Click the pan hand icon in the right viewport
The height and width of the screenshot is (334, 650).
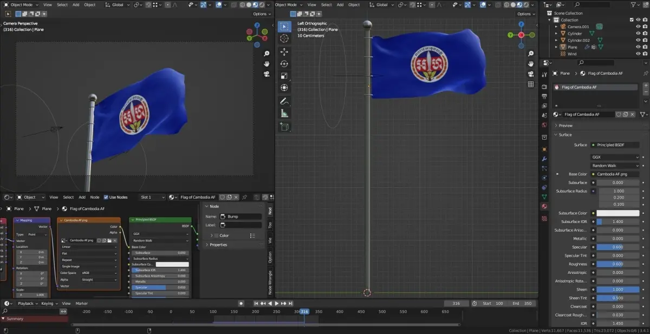tap(531, 64)
